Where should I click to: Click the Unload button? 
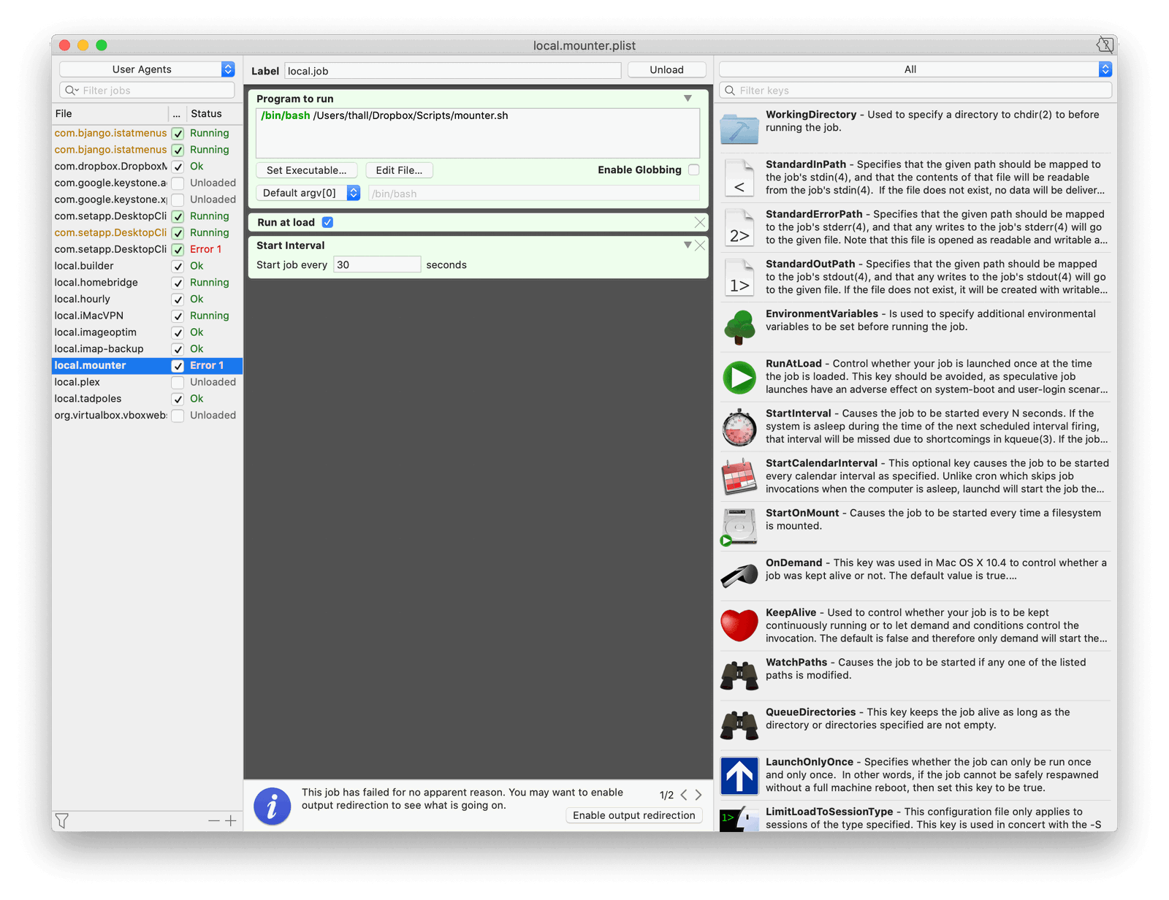(666, 70)
